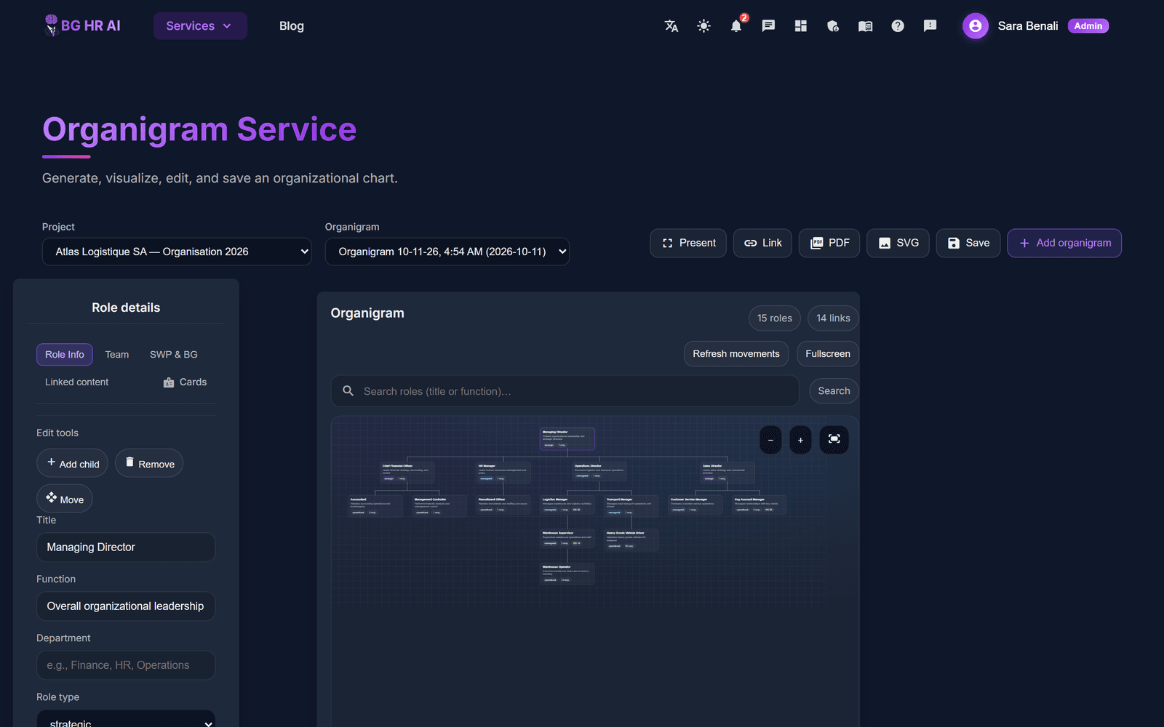
Task: Open the language translation menu
Action: tap(671, 26)
